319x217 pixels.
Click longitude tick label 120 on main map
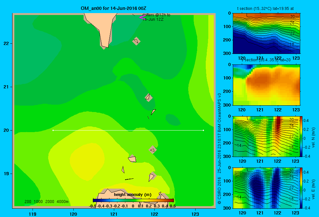click(73, 214)
